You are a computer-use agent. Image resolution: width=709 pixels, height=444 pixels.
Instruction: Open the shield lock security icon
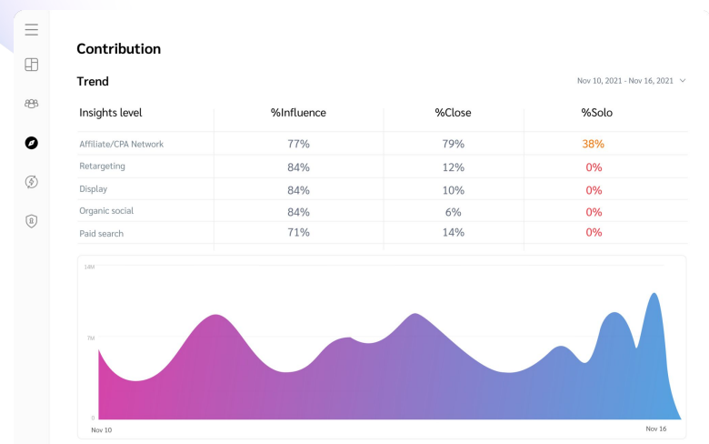click(x=32, y=221)
